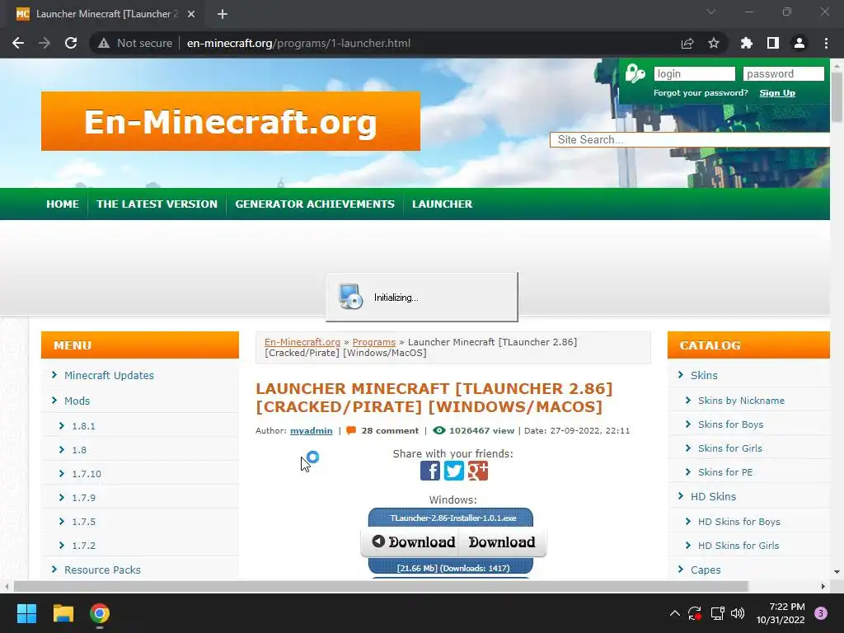Click Programs breadcrumb link
The height and width of the screenshot is (633, 844).
click(374, 342)
